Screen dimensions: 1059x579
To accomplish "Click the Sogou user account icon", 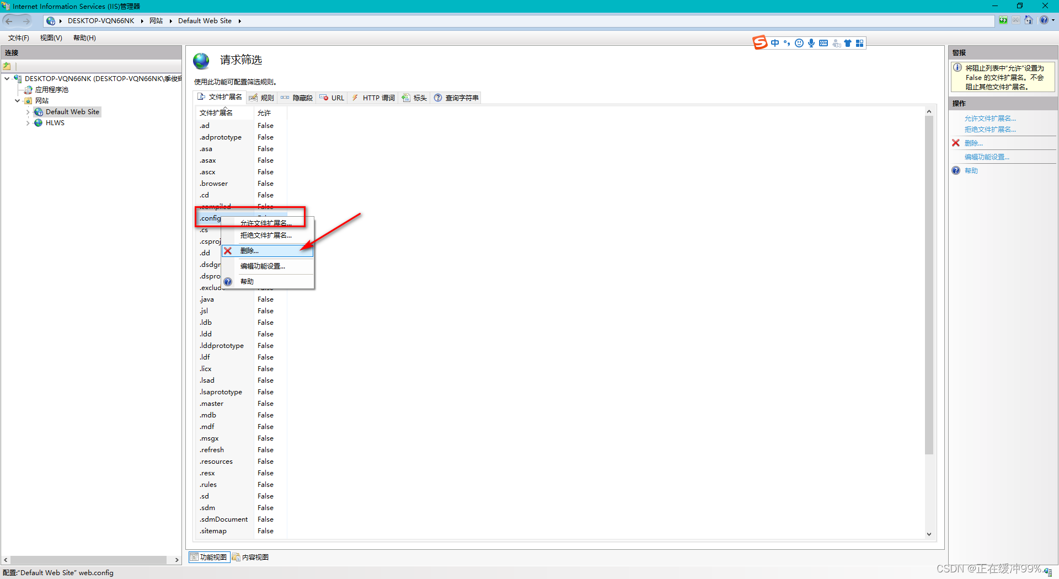I will pos(836,43).
